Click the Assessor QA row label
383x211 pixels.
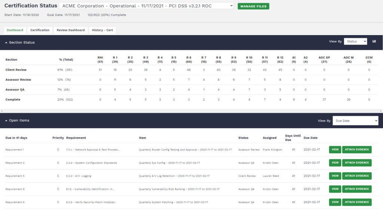pyautogui.click(x=15, y=90)
